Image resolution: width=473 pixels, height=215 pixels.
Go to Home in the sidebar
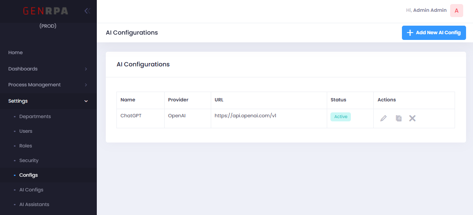coord(16,53)
